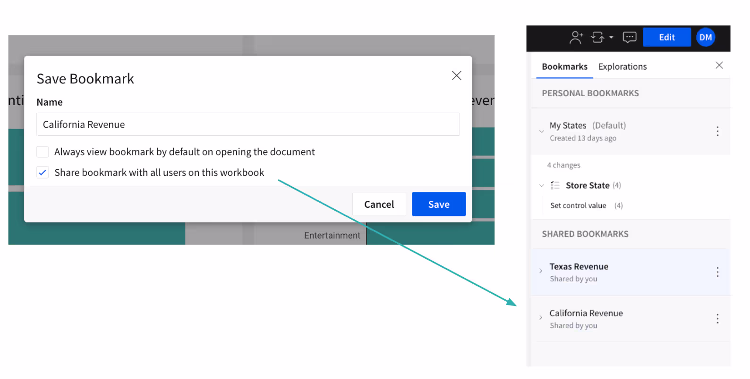Select California Revenue shared bookmark
Viewport: 750px width, 379px height.
[x=631, y=319]
